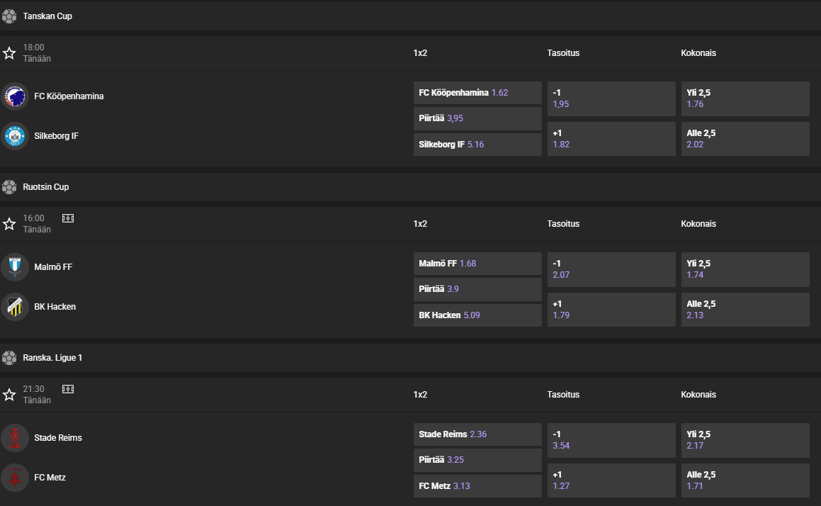Viewport: 821px width, 506px height.
Task: Open Ranska. Ligue 1 league header
Action: (x=411, y=358)
